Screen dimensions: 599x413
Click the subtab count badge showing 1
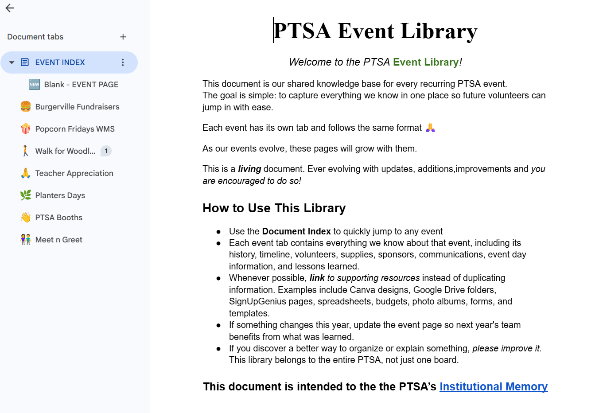106,151
